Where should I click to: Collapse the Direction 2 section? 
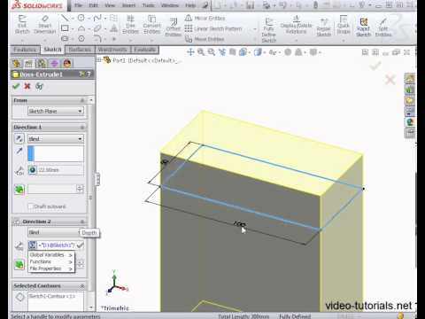(x=82, y=222)
